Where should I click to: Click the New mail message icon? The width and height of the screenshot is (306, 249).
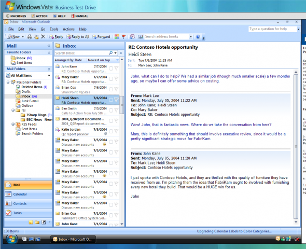pos(9,37)
